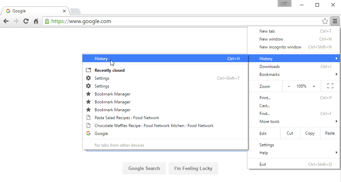Click the green padlock security icon
This screenshot has height=182, width=341.
point(47,21)
